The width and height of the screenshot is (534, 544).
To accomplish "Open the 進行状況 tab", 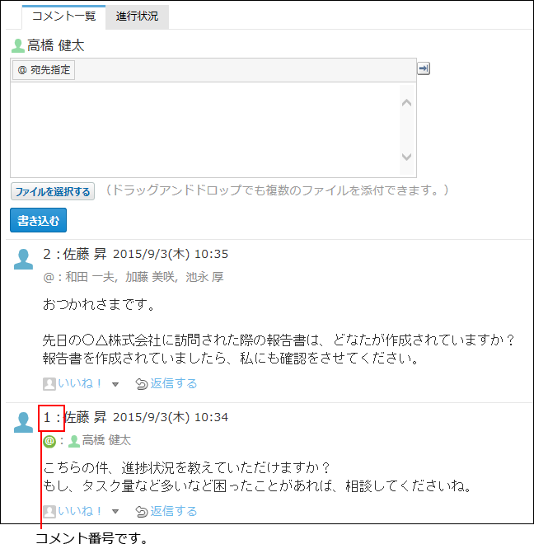I will pos(137,16).
